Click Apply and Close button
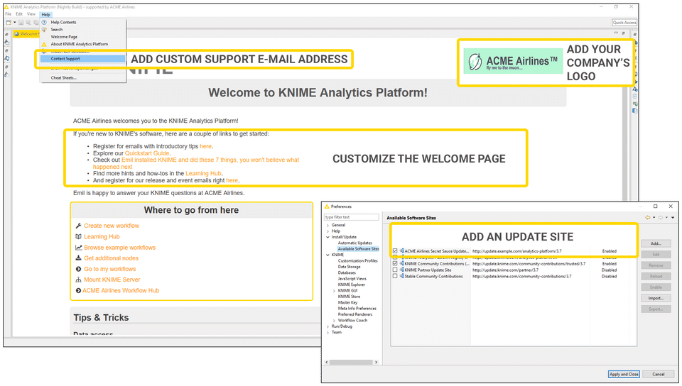Screen dimensions: 682x386 pos(624,374)
